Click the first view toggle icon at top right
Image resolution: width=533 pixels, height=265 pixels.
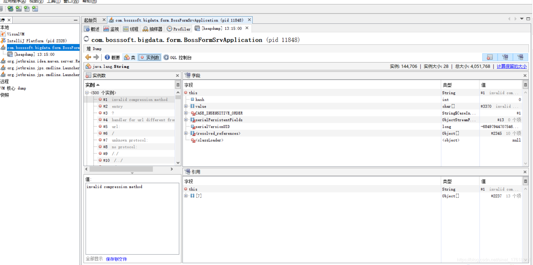click(x=490, y=57)
